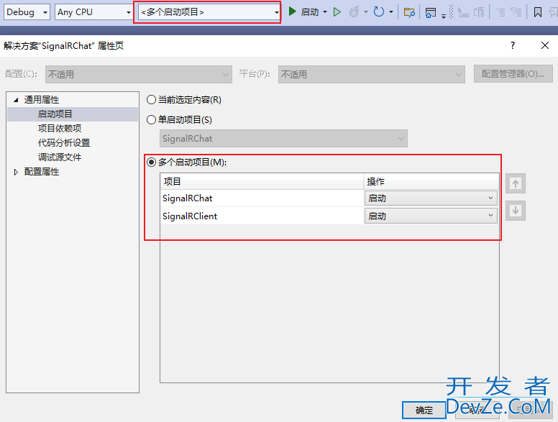Open the action dropdown for SignalRChat
This screenshot has height=422, width=558.
431,198
